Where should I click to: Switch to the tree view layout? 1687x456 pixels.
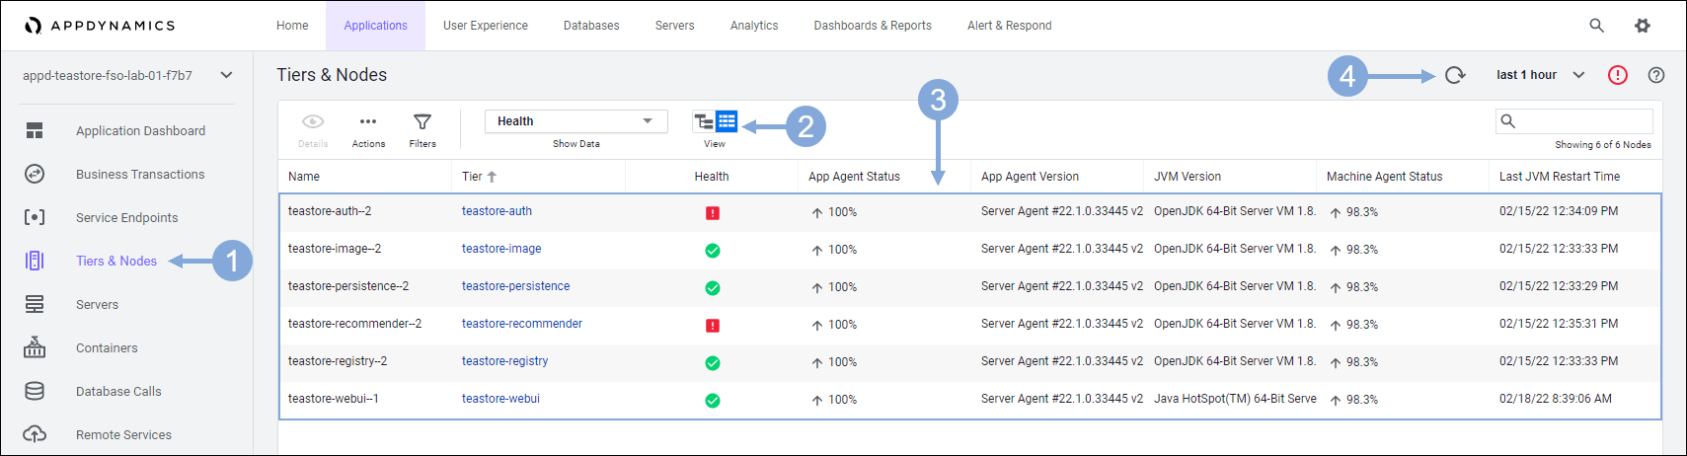[x=704, y=121]
